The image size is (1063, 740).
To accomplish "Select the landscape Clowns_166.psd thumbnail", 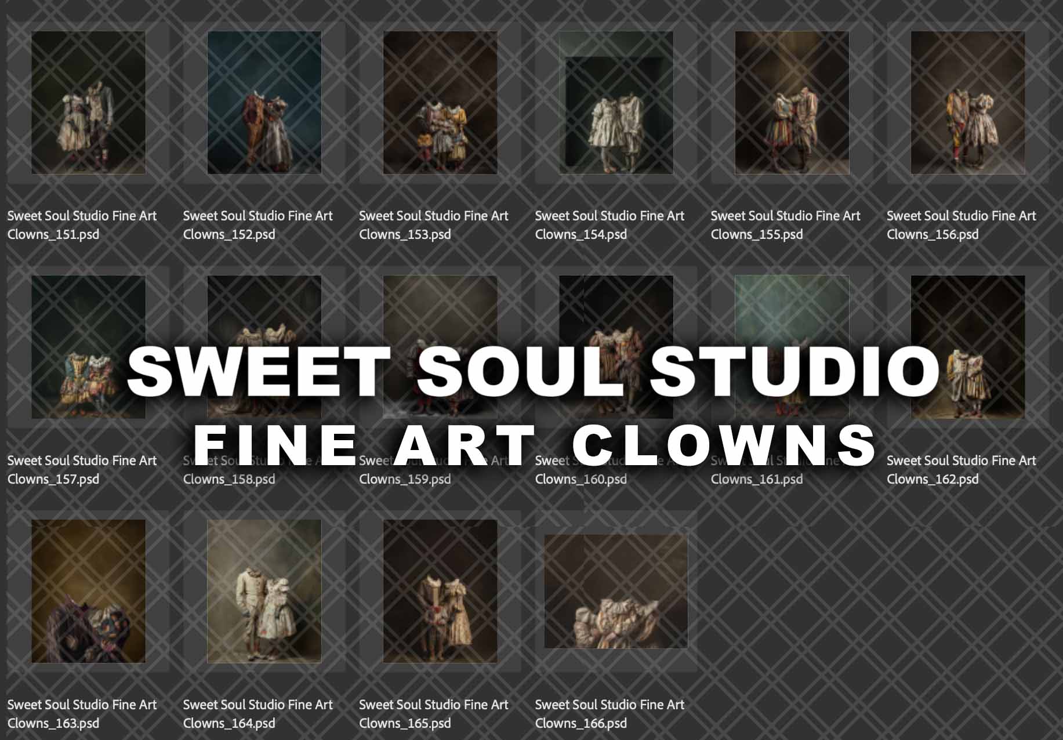I will pyautogui.click(x=616, y=591).
